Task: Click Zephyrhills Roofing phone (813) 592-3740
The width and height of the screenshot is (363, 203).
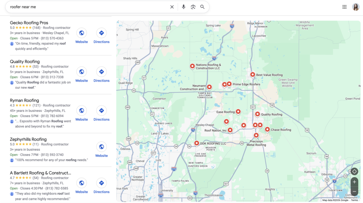Action: tap(52, 155)
